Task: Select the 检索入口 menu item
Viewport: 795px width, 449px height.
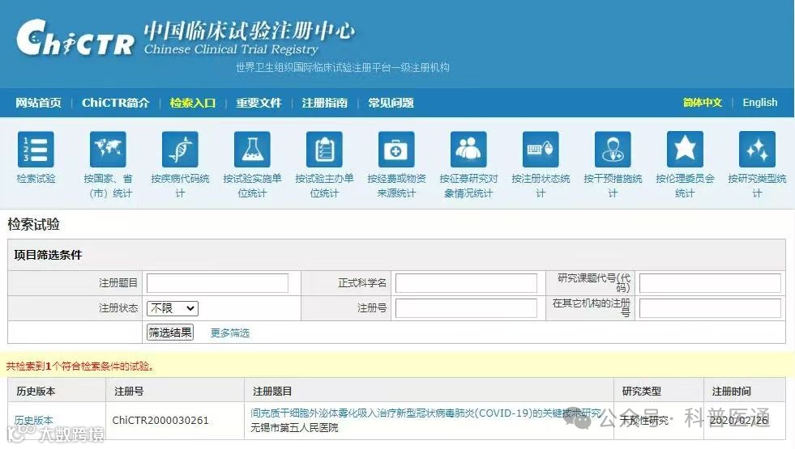Action: point(193,103)
